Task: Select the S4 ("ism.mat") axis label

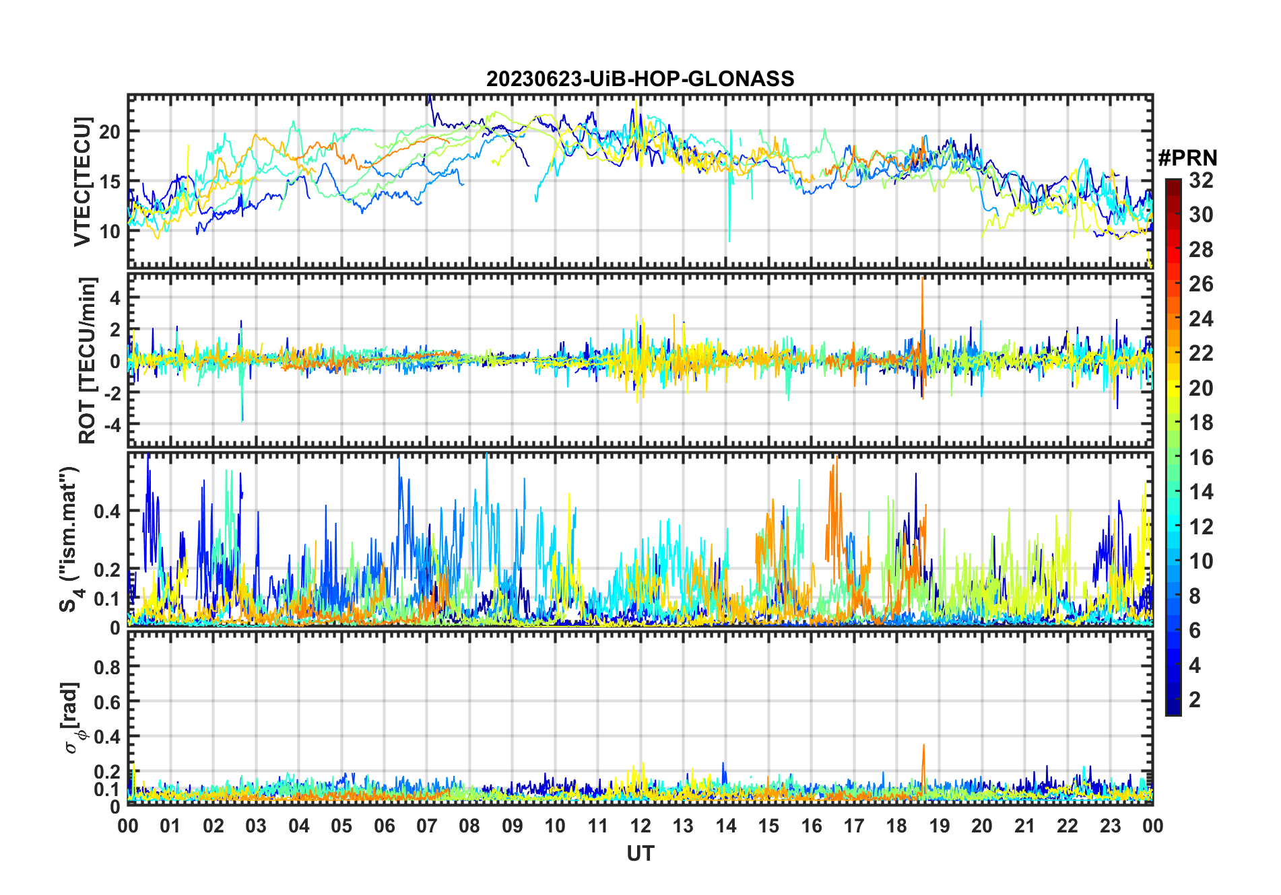Action: 70,540
